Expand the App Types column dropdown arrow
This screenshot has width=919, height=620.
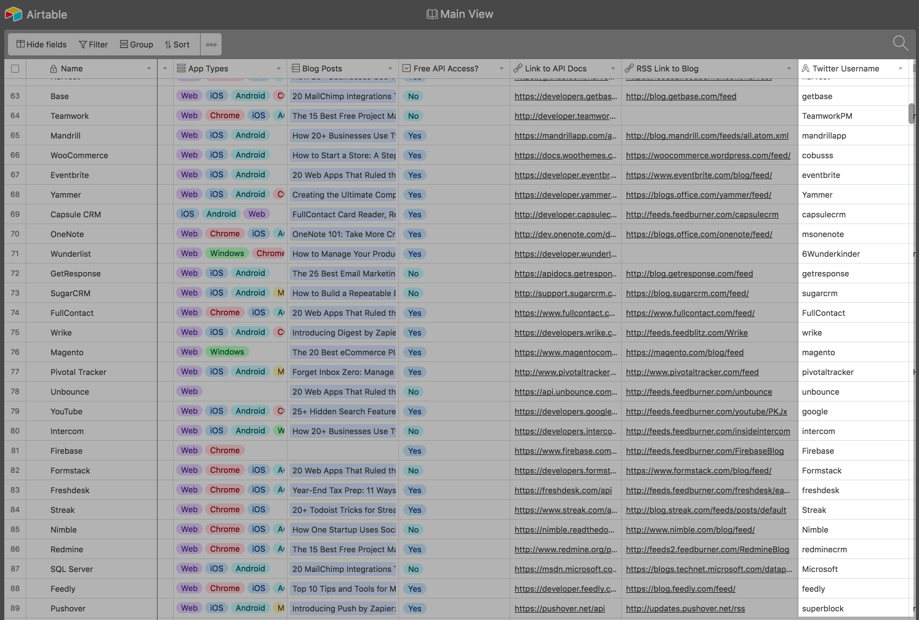279,69
